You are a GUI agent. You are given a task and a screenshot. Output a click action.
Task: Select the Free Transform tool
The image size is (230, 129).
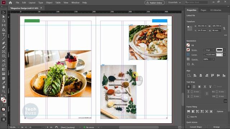4,65
